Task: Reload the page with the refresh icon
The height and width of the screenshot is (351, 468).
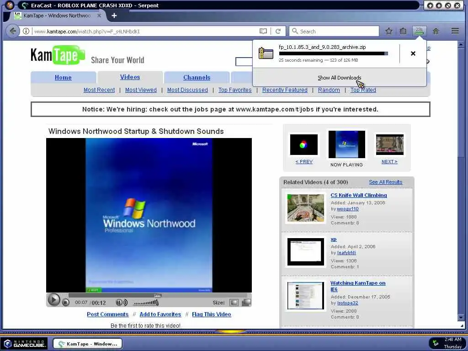Action: coord(278,31)
